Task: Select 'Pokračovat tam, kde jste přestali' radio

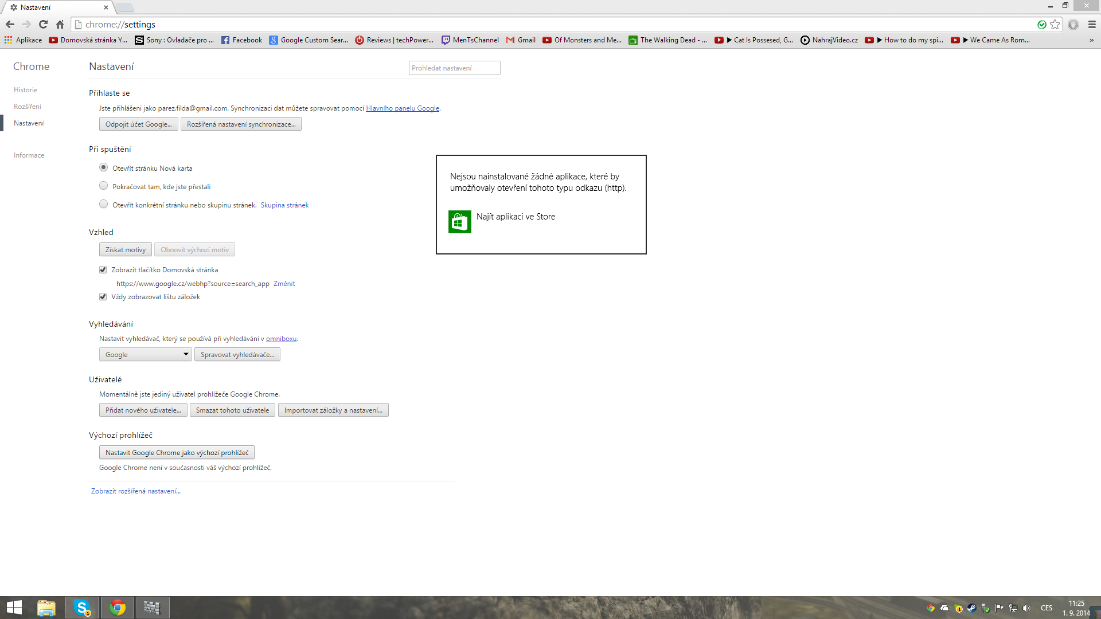Action: pos(103,186)
